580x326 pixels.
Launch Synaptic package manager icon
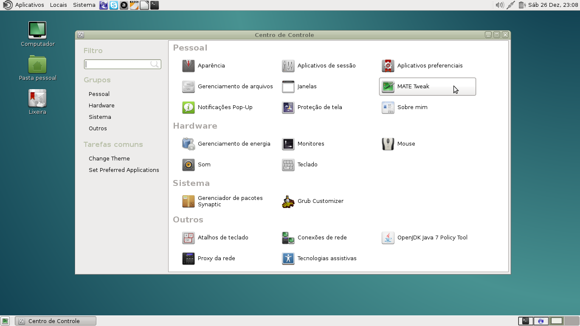click(x=189, y=201)
